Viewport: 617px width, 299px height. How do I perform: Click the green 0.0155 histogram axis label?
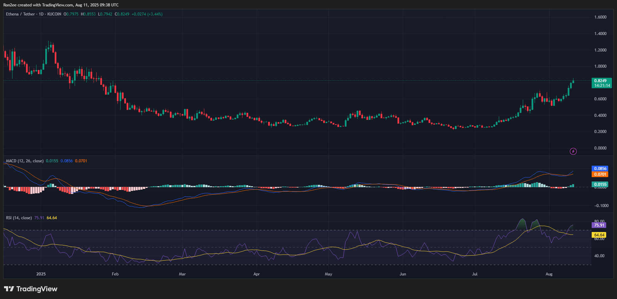[x=600, y=185]
